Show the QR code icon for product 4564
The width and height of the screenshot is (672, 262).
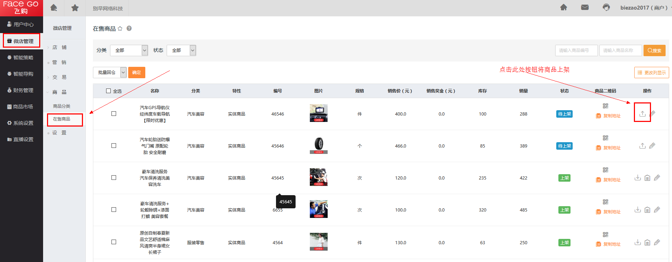pyautogui.click(x=605, y=235)
